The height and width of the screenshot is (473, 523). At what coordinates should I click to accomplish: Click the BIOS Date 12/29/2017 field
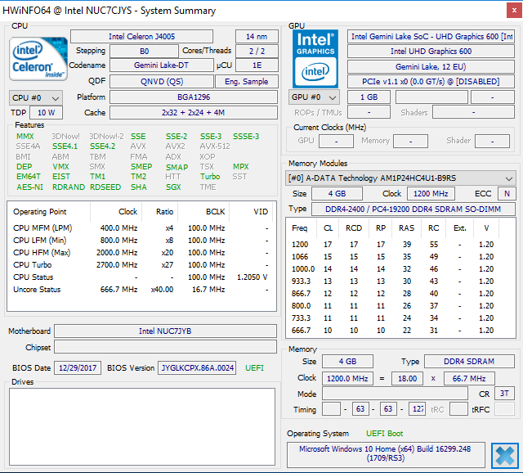[x=78, y=367]
